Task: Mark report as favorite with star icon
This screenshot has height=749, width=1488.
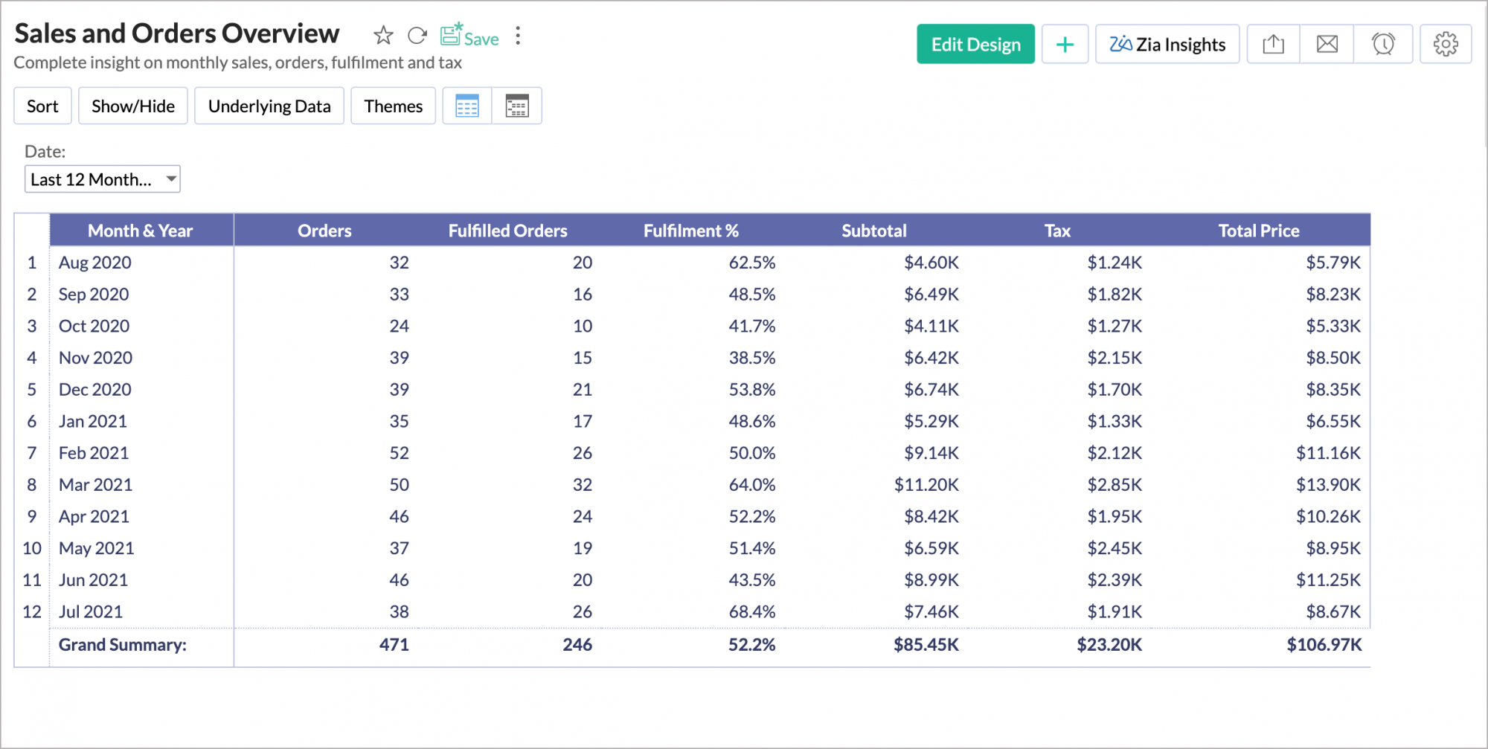Action: [383, 36]
